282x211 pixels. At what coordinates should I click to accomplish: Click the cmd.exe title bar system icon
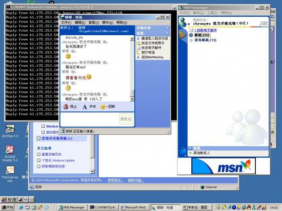click(8, 7)
